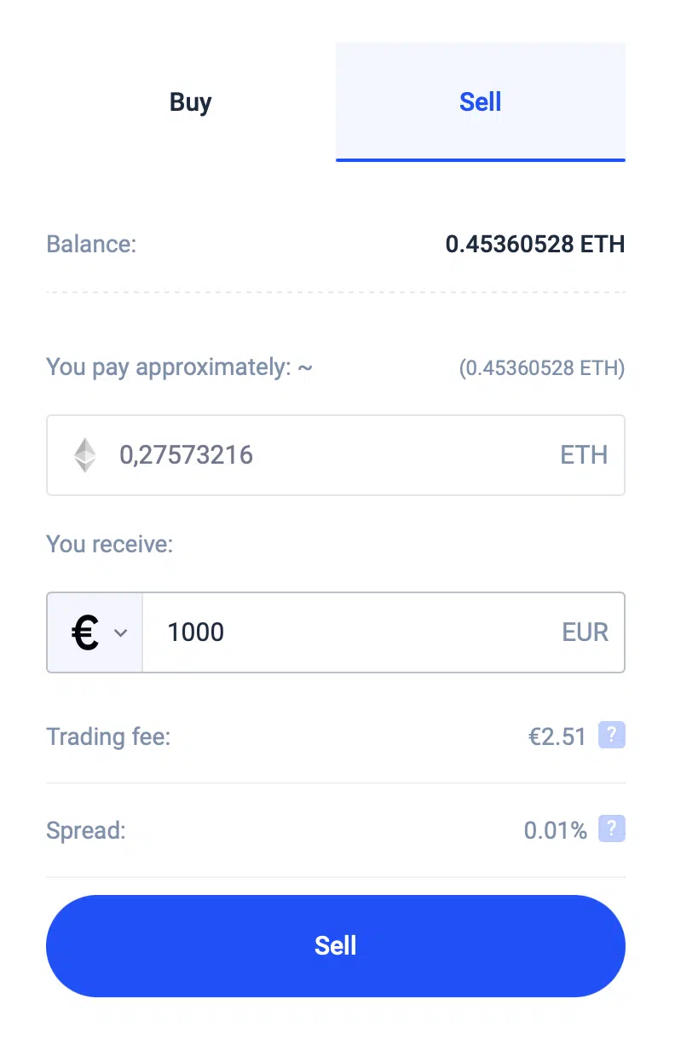675x1045 pixels.
Task: Expand the currency chevron next to Euro
Action: (x=121, y=633)
